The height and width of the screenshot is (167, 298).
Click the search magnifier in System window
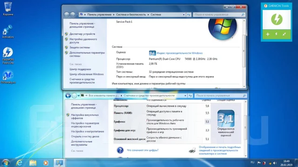coord(243,14)
